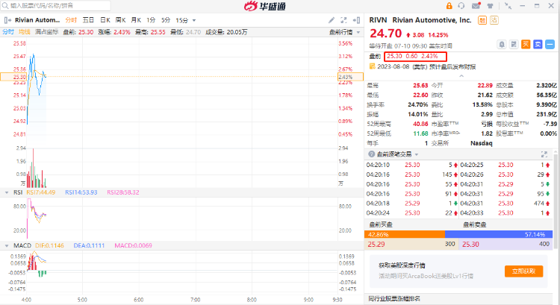Select the 五日 five-day chart tab
560x305 pixels.
click(87, 19)
